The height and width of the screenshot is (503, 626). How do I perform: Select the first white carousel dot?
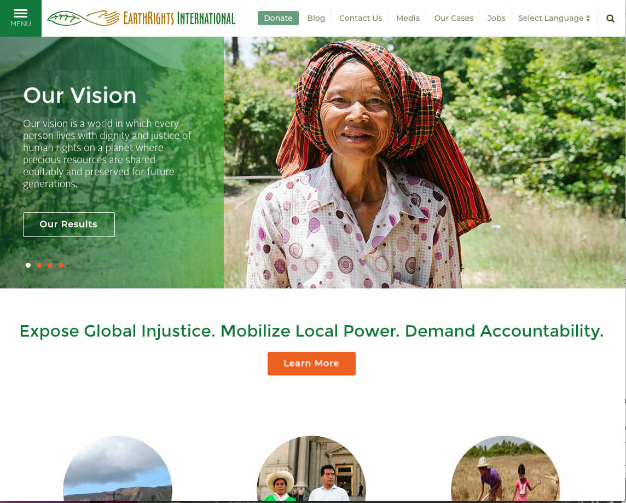click(x=28, y=265)
